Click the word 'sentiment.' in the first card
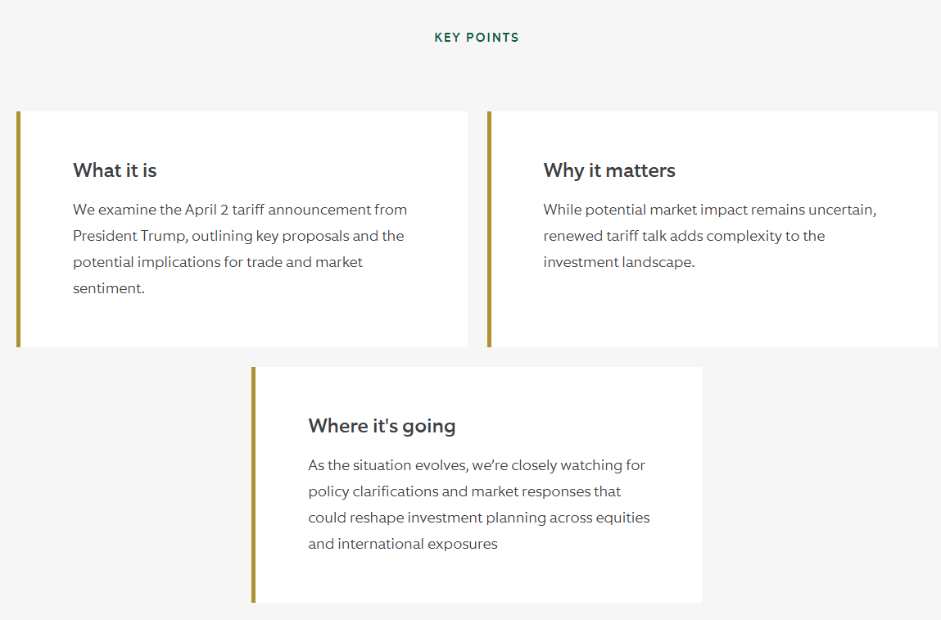 [109, 288]
